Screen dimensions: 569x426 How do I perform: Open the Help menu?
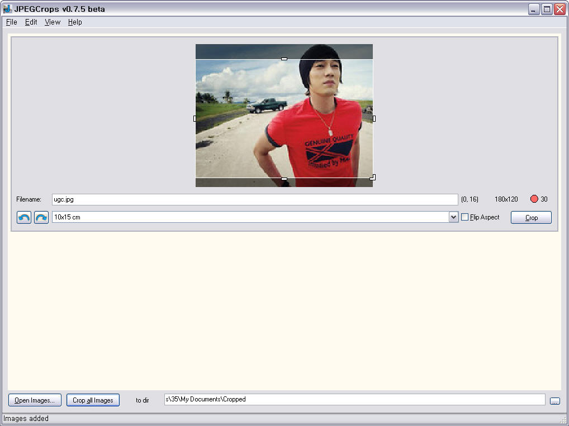[75, 22]
